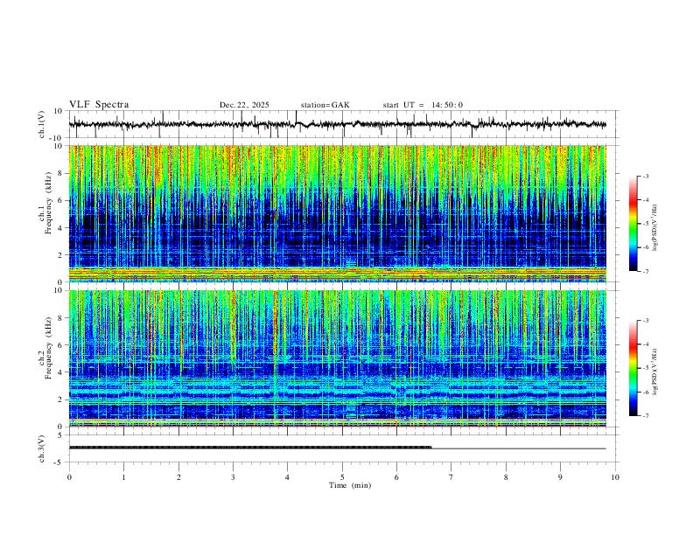693x535 pixels.
Task: Select the date "Dec. 22, 2025"
Action: [x=244, y=105]
